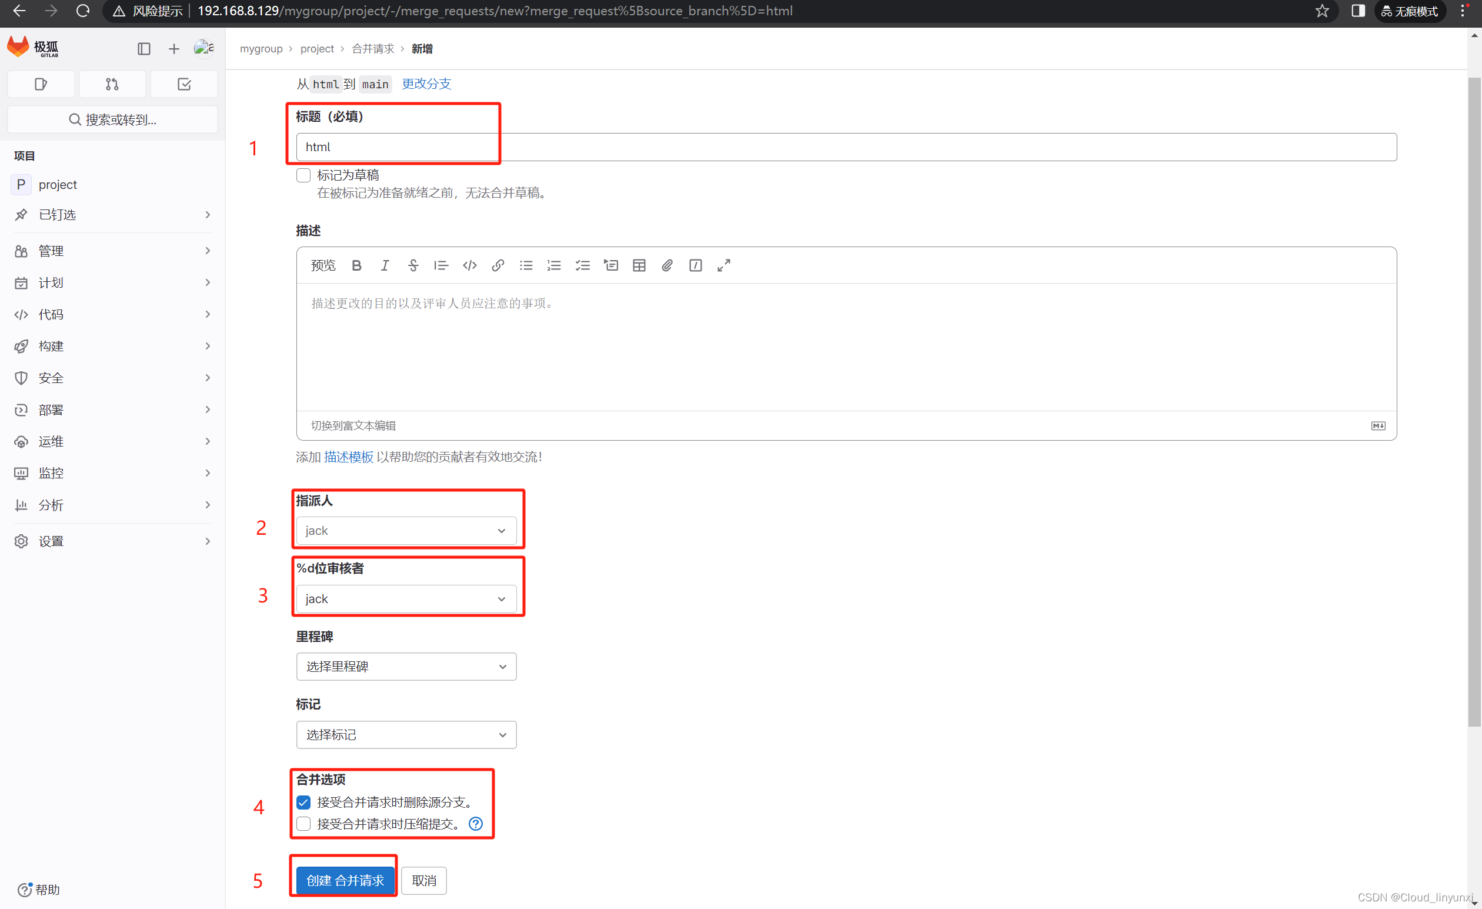Enable 接受合并请求时压缩提交
1482x909 pixels.
click(303, 824)
